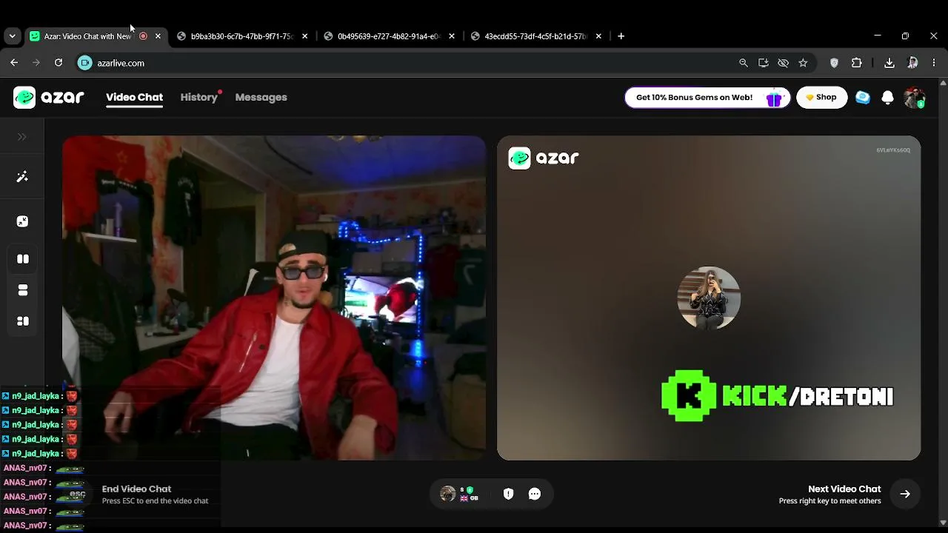Screen dimensions: 948x533
Task: Switch to the 43ecdd55 browser tab
Action: point(537,36)
